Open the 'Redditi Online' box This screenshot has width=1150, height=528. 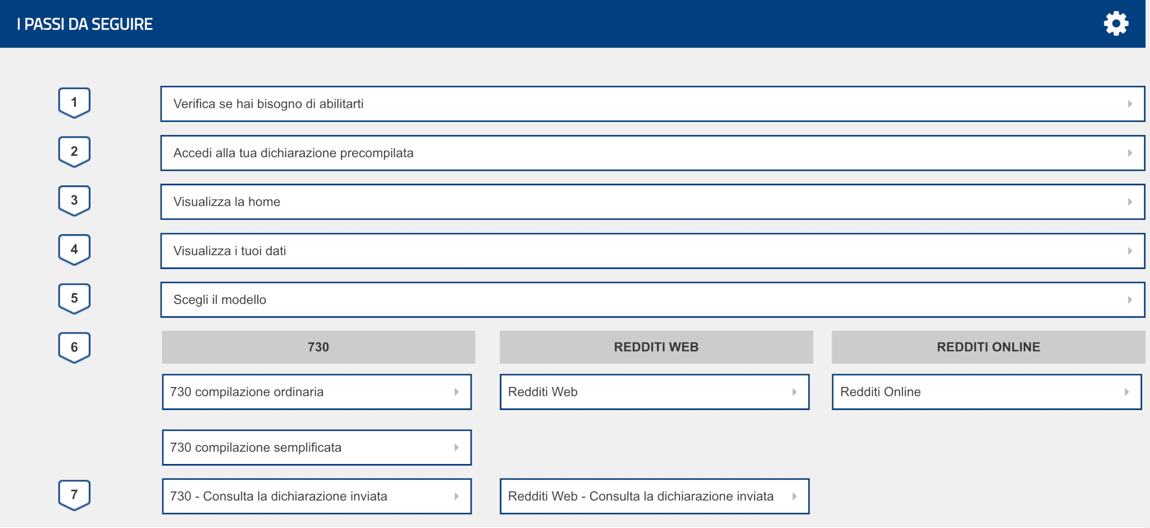987,392
